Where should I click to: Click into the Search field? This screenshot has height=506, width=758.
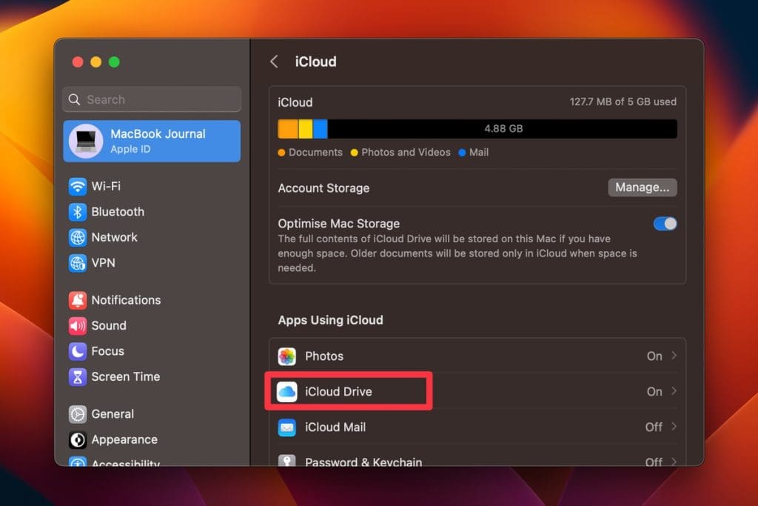pos(152,100)
